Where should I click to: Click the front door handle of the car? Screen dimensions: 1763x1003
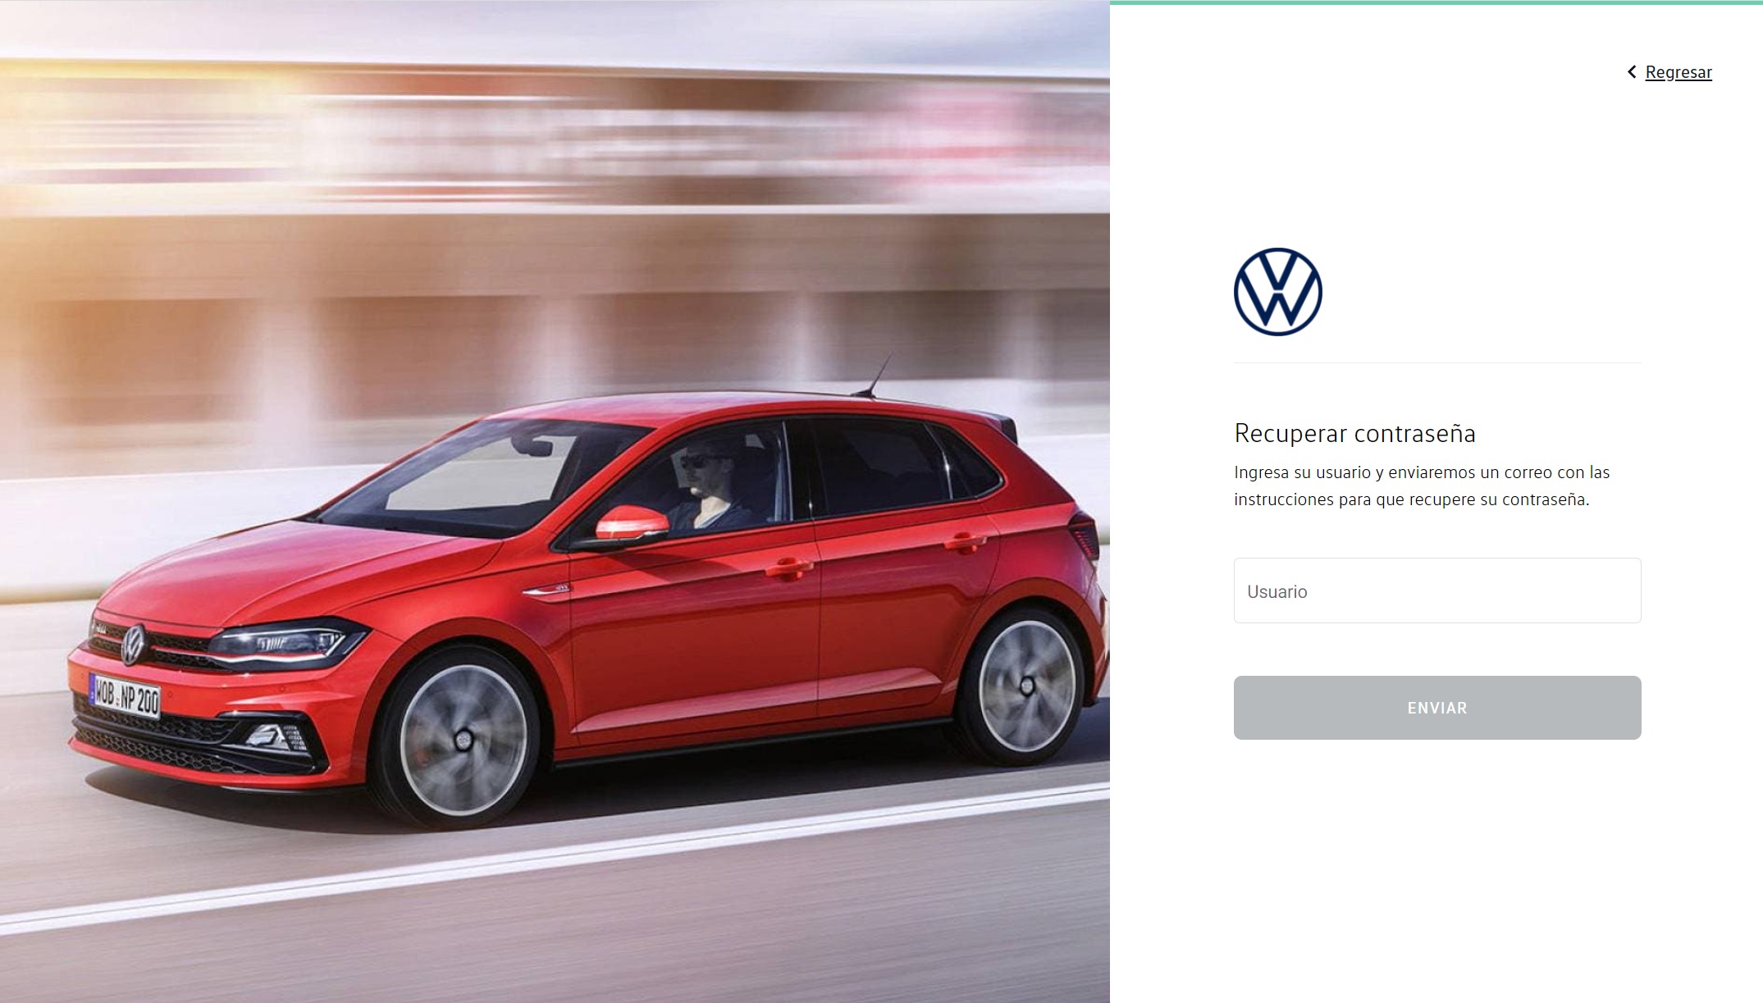789,567
